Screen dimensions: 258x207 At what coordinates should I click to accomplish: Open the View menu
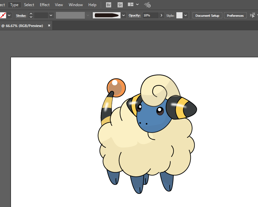59,5
